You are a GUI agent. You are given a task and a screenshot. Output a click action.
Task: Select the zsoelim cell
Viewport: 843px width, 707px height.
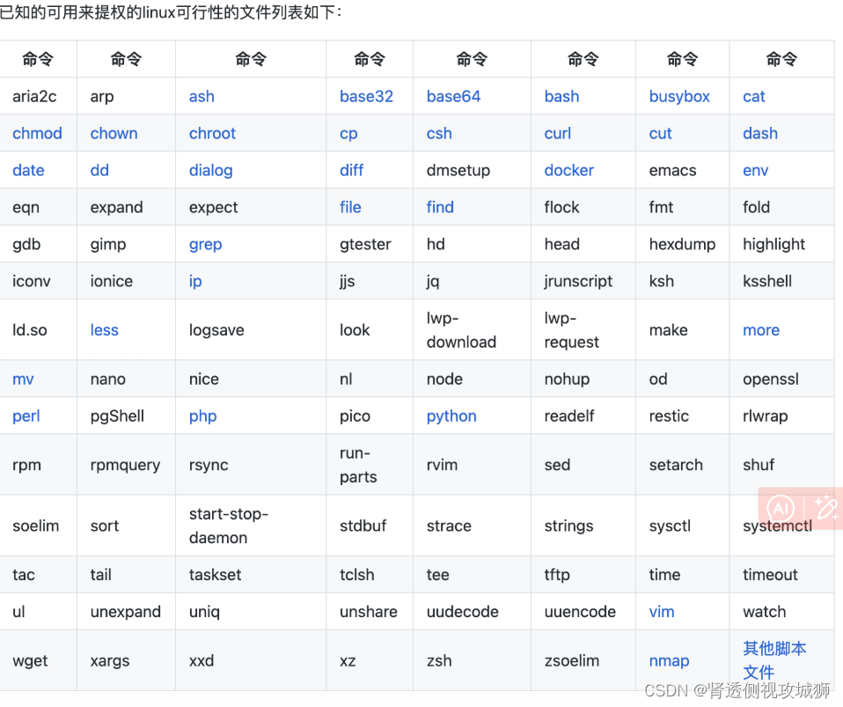(583, 660)
